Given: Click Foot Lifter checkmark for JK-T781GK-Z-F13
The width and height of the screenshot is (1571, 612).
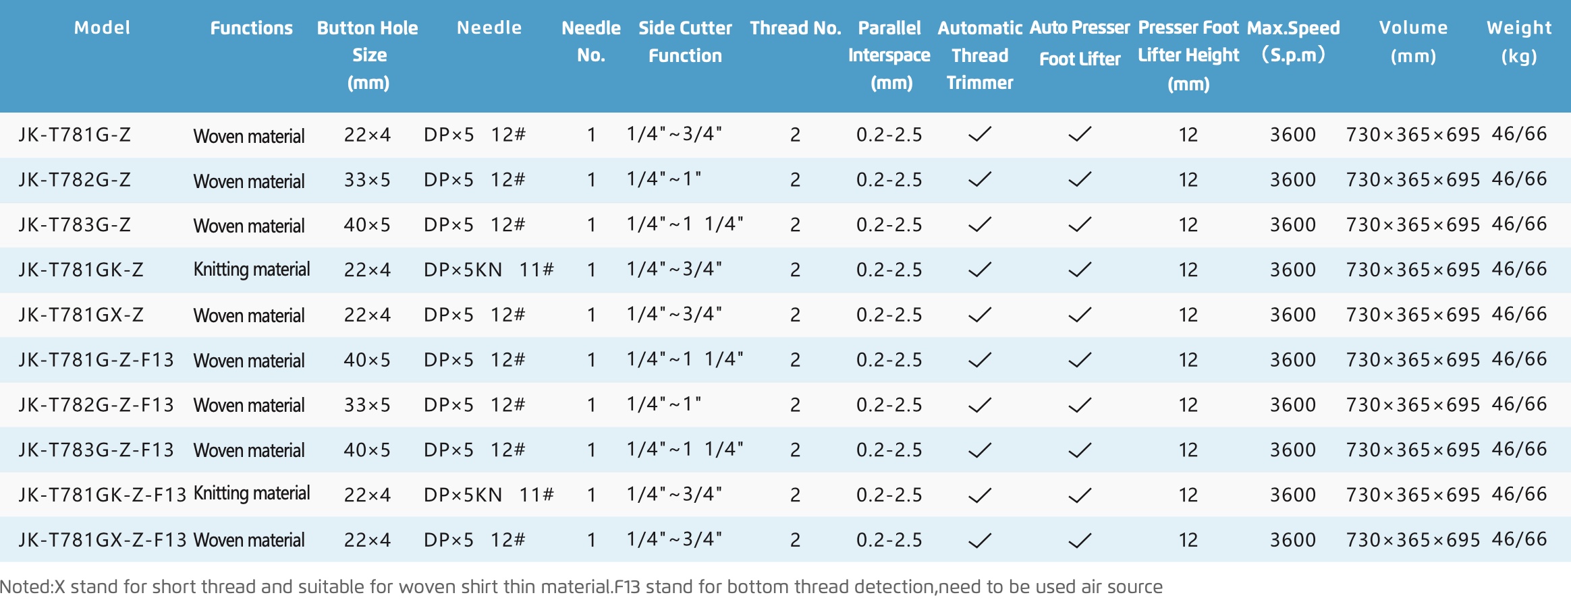Looking at the screenshot, I should coord(1080,495).
